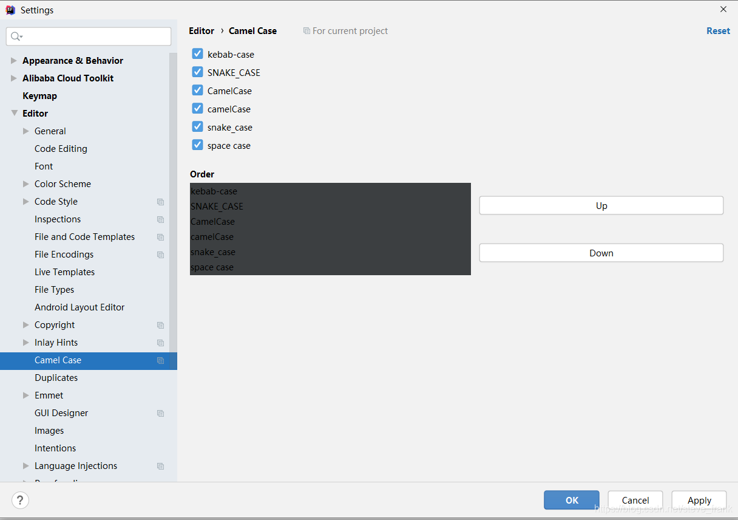Screen dimensions: 738x520
Task: Click IntelliJ icon in Settings title bar
Action: click(x=10, y=10)
